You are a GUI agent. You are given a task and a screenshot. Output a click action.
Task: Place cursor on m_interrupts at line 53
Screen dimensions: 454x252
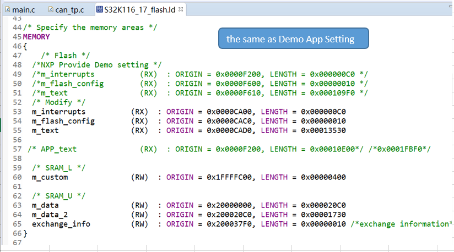click(58, 112)
